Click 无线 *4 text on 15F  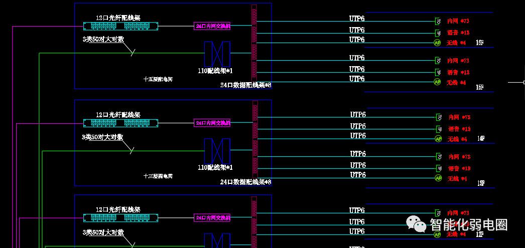click(456, 82)
